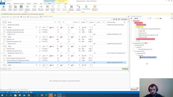The height and width of the screenshot is (97, 173).
Task: Click Применить изменения orange icon
Action: coord(95,7)
